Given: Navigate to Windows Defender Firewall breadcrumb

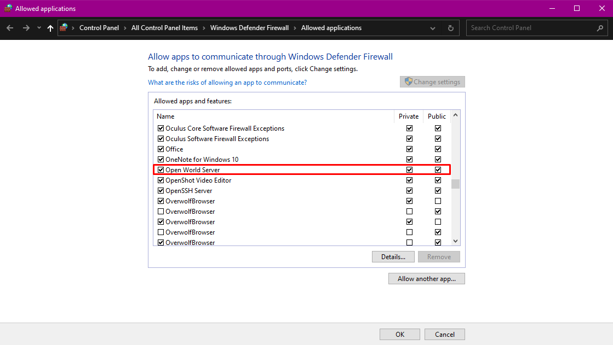Looking at the screenshot, I should click(249, 28).
